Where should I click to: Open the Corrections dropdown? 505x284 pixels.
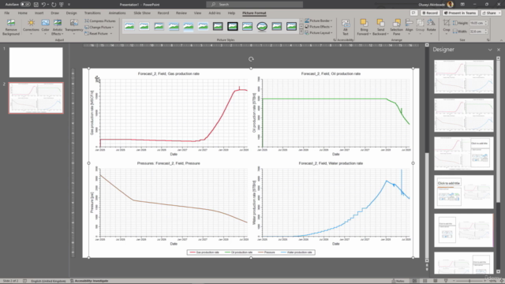tap(31, 27)
